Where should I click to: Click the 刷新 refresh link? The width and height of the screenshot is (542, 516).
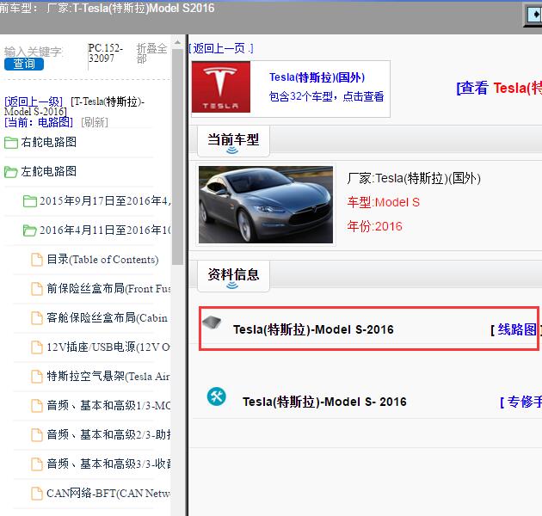pos(95,122)
